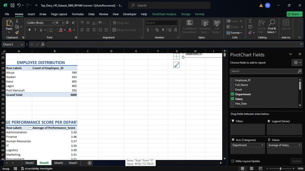This screenshot has width=305, height=171.
Task: Toggle Bold formatting
Action: pyautogui.click(x=29, y=30)
